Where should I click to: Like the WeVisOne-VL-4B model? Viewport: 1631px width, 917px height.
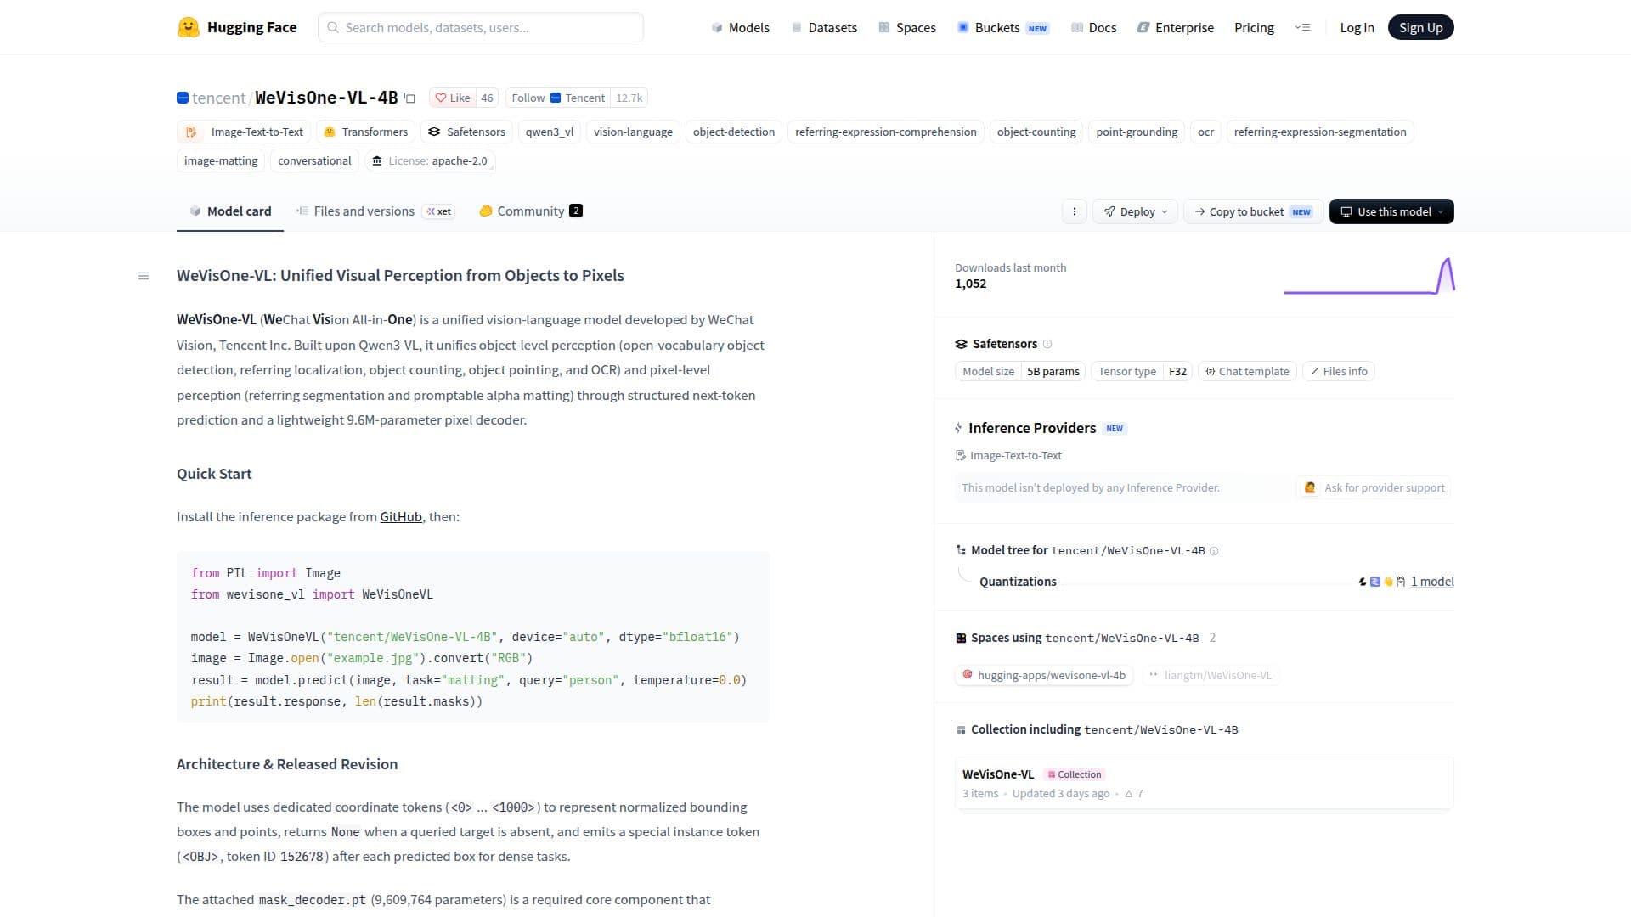(x=453, y=98)
